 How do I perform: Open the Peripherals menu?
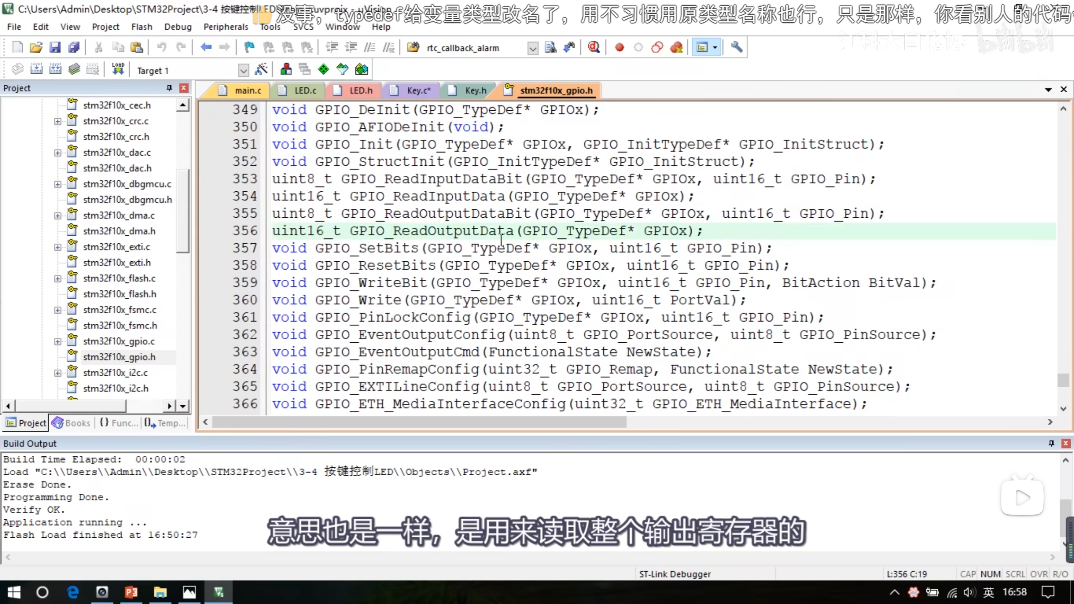point(225,27)
